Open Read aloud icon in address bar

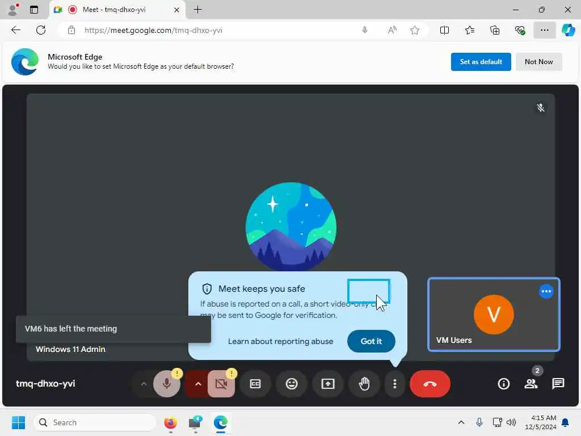(392, 30)
